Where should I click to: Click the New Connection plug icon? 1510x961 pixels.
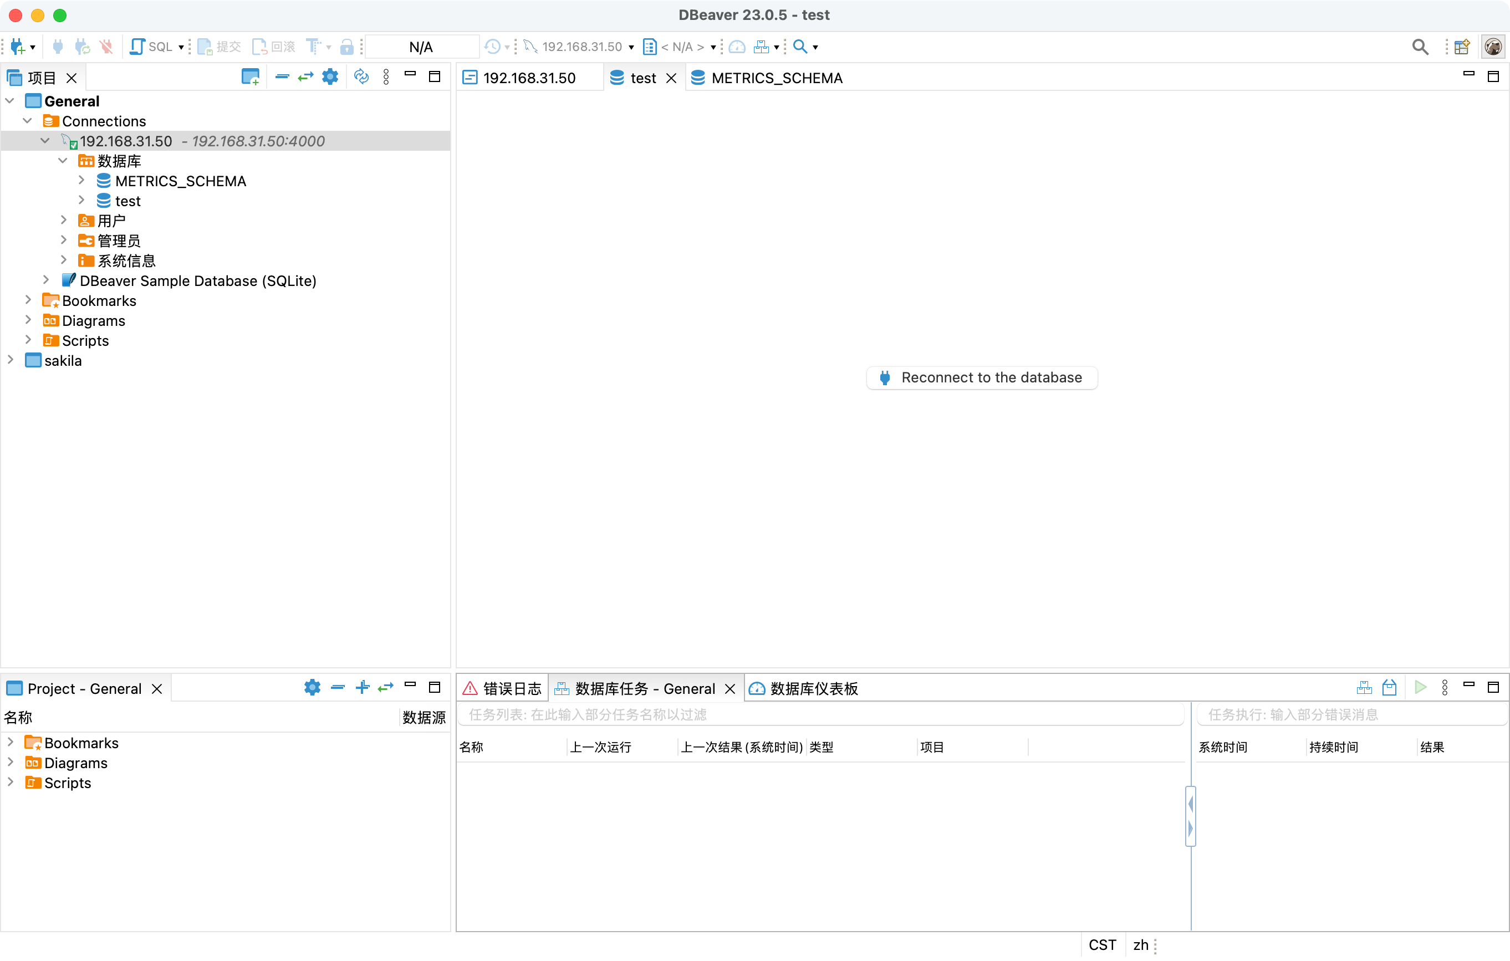click(x=17, y=47)
